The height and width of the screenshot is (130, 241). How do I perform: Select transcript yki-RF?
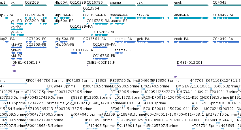[x=16, y=27]
